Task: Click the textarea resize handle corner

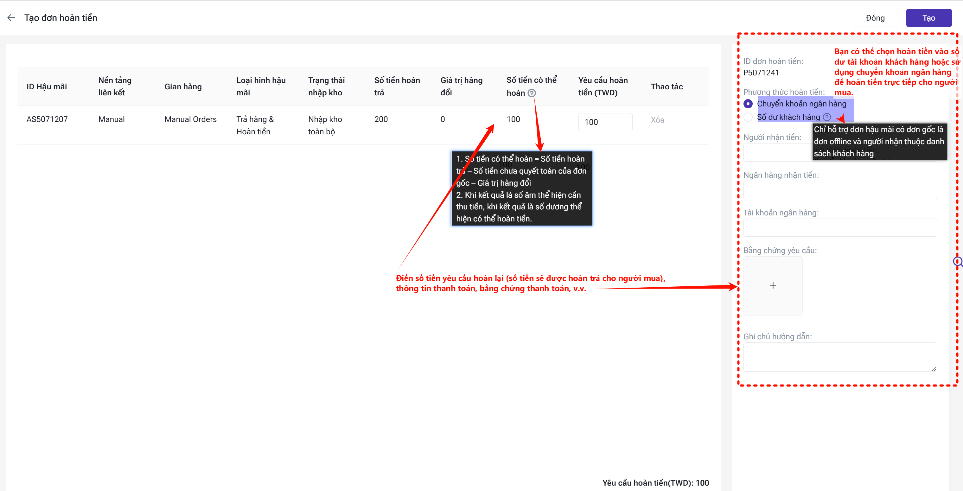Action: tap(934, 368)
